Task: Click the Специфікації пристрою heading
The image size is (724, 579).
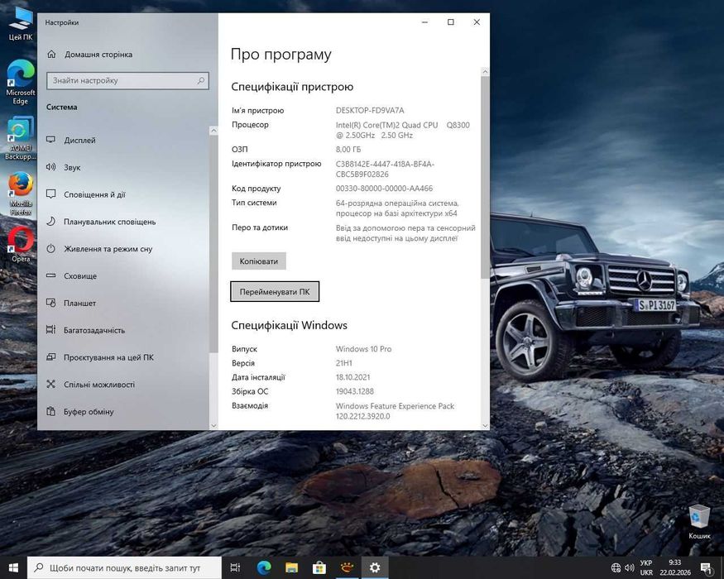Action: click(292, 87)
